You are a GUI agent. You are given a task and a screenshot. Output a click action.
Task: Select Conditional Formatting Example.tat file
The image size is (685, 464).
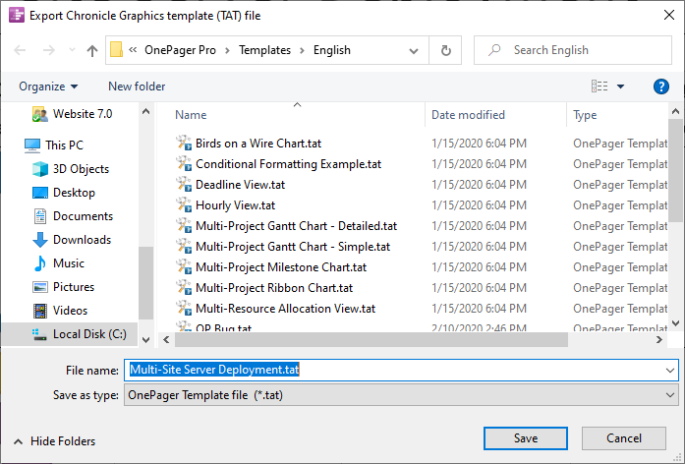pos(288,164)
